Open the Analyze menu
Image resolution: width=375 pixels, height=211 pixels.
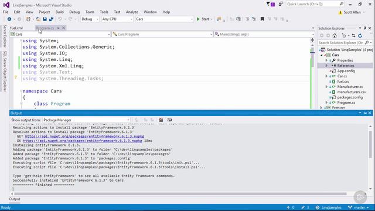(x=132, y=12)
